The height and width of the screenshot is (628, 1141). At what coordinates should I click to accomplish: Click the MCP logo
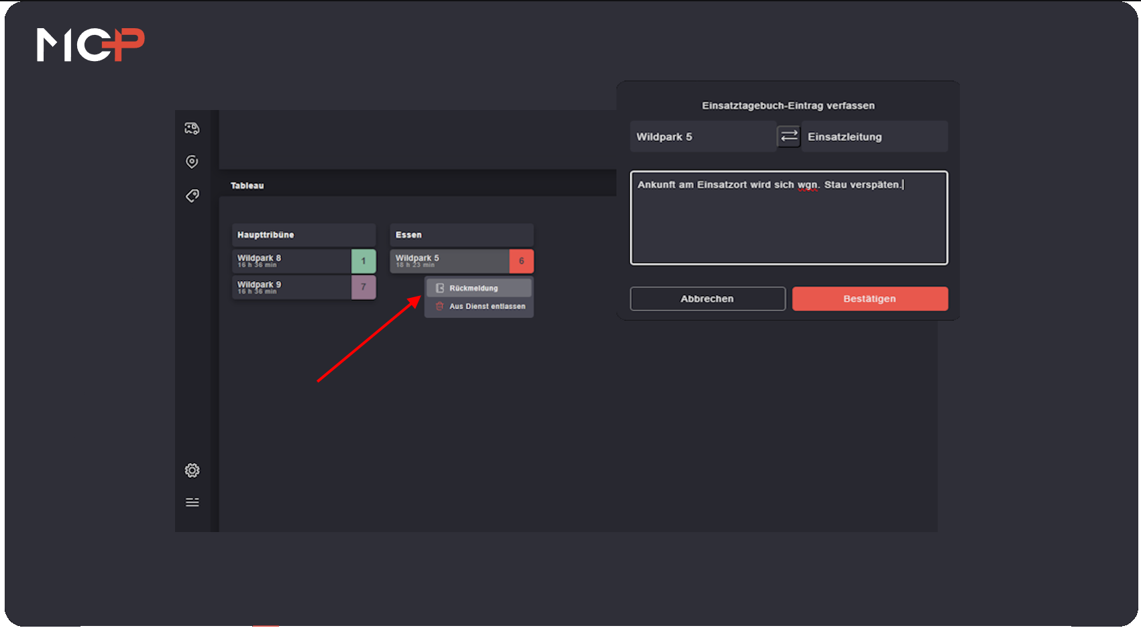91,45
